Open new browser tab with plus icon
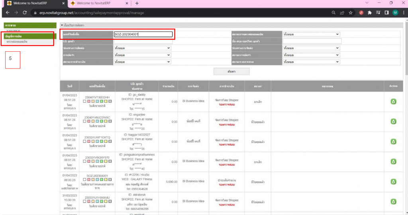The width and height of the screenshot is (408, 215). point(137,3)
